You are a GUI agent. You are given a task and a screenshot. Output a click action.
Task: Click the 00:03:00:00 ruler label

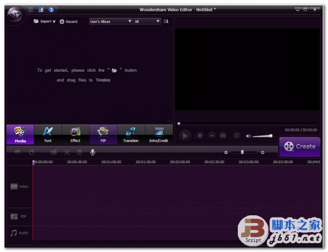[x=249, y=162]
